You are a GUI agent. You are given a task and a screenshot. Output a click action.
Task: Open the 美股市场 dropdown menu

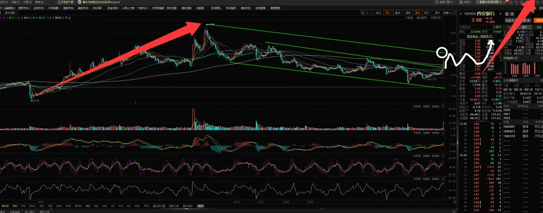[83, 8]
